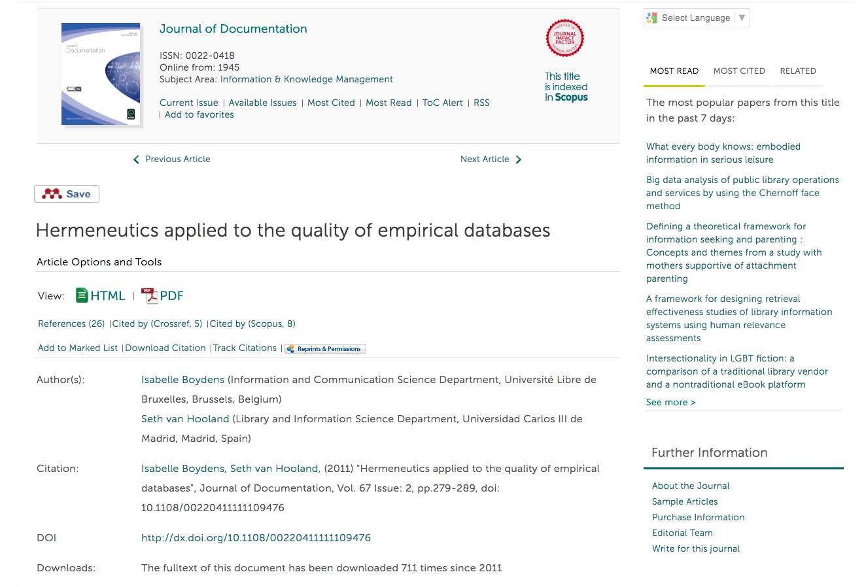Switch to the MOST CITED tab
Image resolution: width=864 pixels, height=587 pixels.
[739, 71]
